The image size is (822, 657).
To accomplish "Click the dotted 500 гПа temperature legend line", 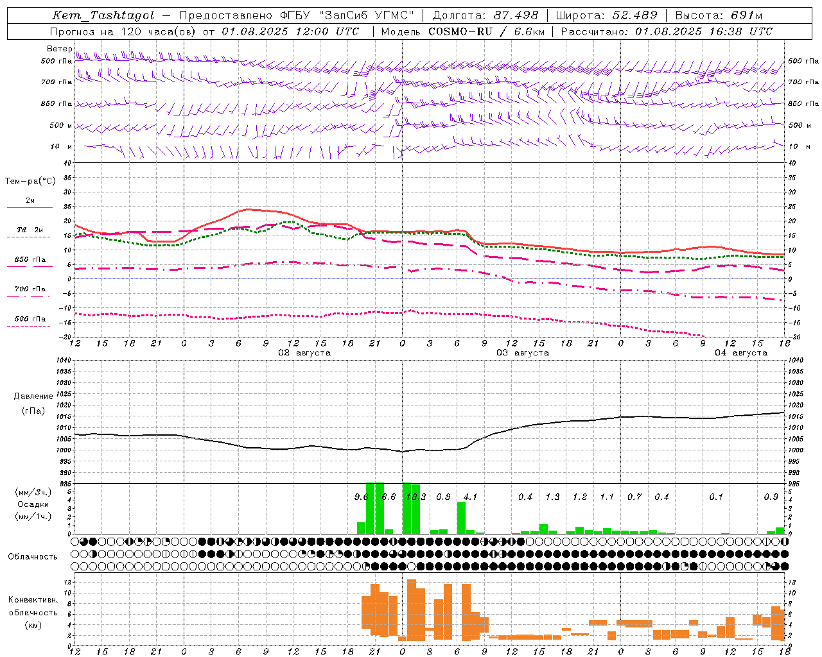I will pyautogui.click(x=29, y=326).
